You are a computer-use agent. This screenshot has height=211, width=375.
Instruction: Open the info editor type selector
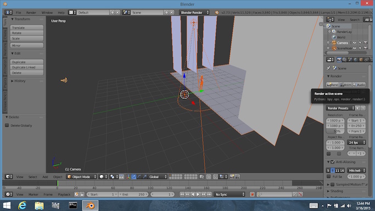[8, 12]
